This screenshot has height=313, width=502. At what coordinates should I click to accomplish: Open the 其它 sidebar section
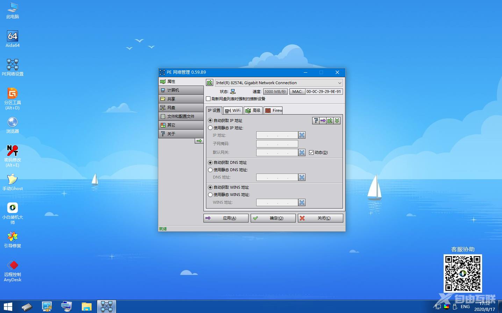pyautogui.click(x=181, y=125)
